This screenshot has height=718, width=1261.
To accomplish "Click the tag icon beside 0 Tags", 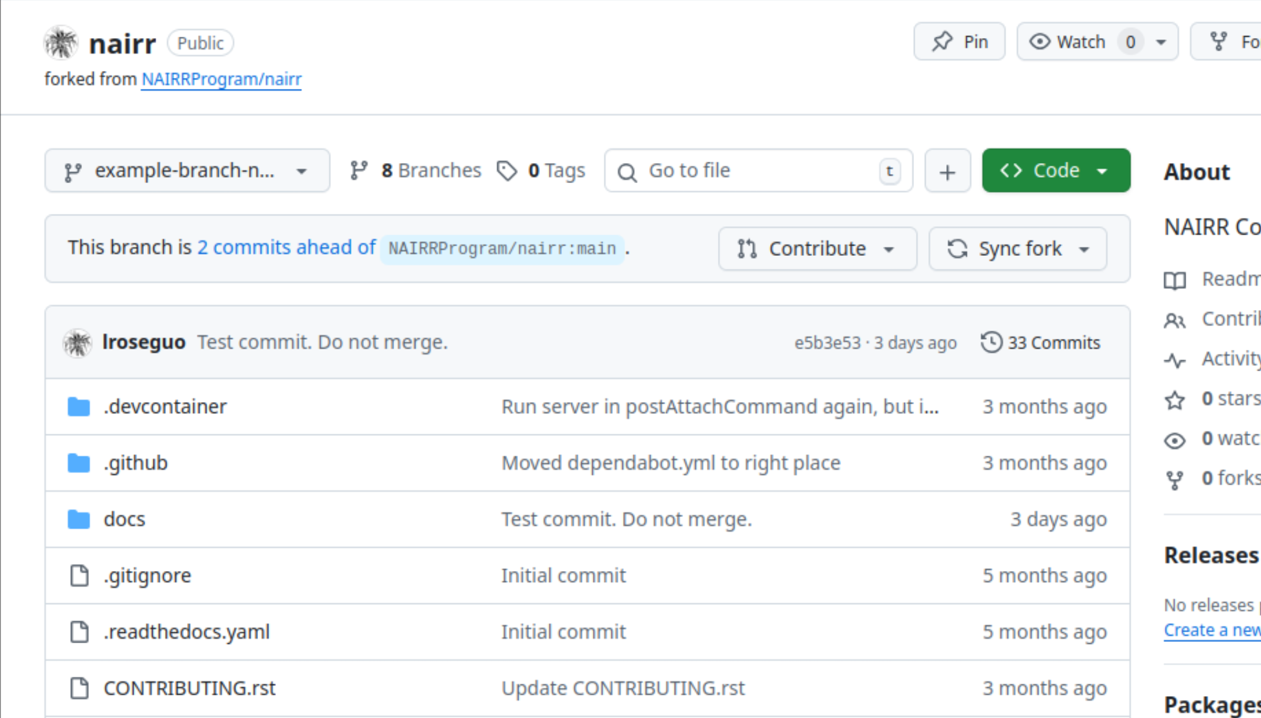I will click(x=507, y=171).
